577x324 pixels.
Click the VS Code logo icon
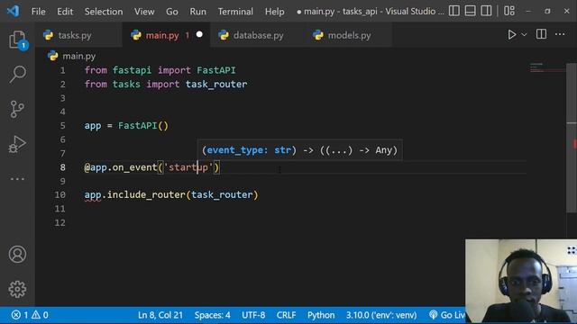coord(14,12)
